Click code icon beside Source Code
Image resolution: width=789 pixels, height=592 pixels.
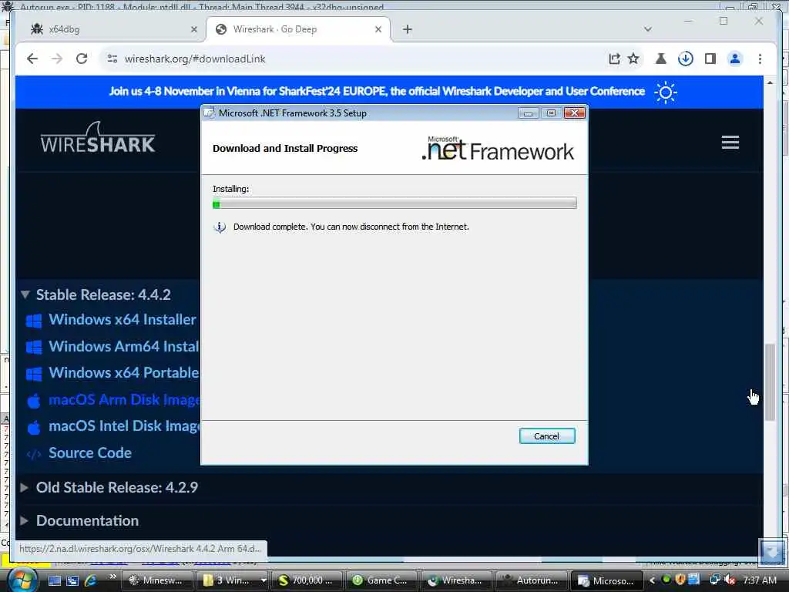34,454
